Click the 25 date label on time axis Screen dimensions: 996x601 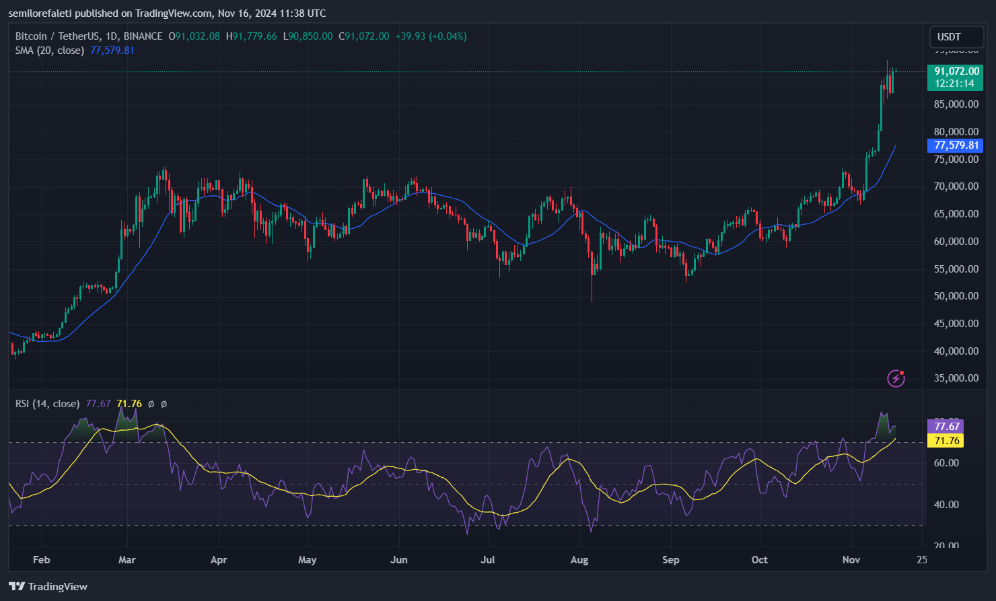922,560
